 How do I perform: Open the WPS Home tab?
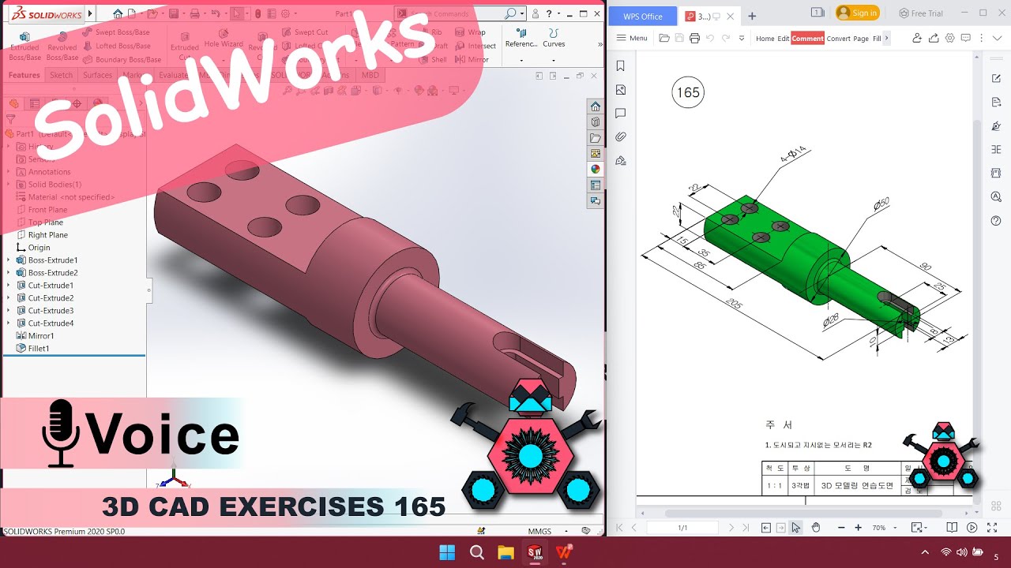[x=765, y=38]
